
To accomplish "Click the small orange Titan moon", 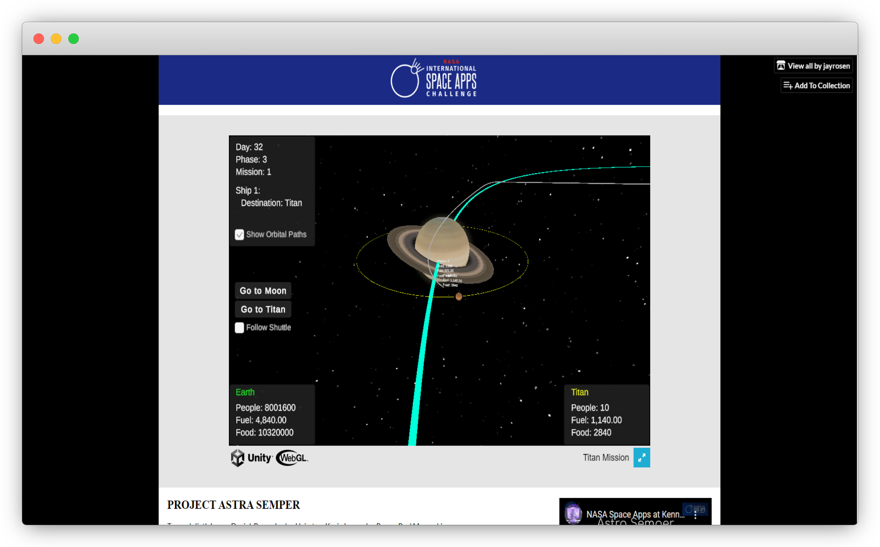I will [x=458, y=297].
